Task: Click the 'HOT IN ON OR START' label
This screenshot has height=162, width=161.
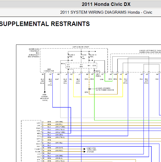Action: tap(81, 47)
